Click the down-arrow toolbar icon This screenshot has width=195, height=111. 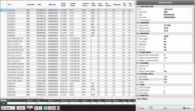(x=58, y=108)
